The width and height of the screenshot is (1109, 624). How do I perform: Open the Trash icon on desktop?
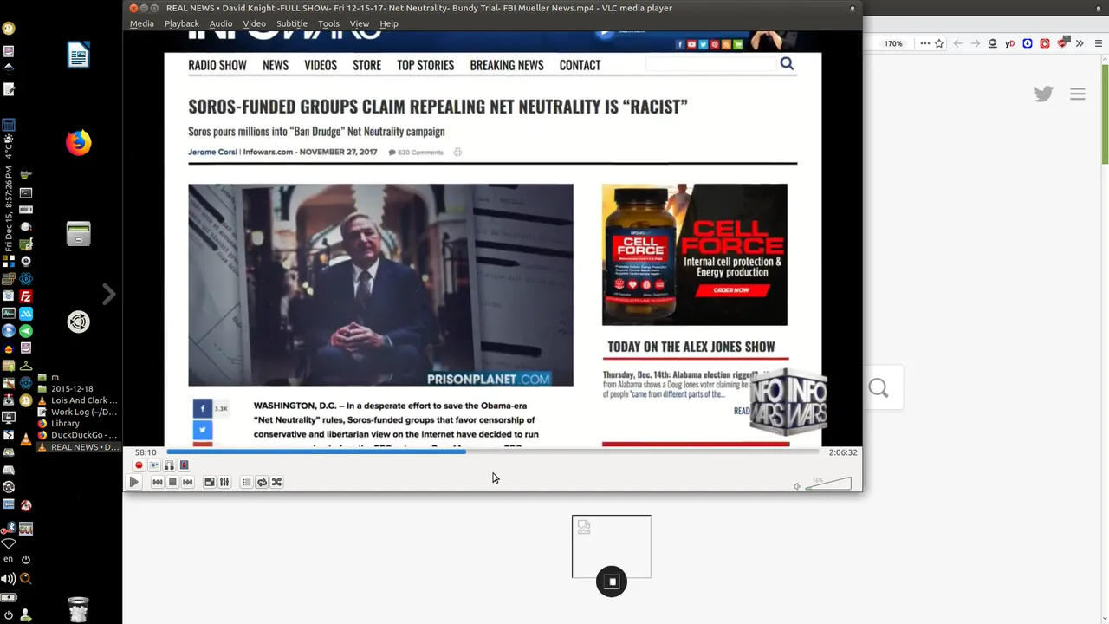[78, 608]
